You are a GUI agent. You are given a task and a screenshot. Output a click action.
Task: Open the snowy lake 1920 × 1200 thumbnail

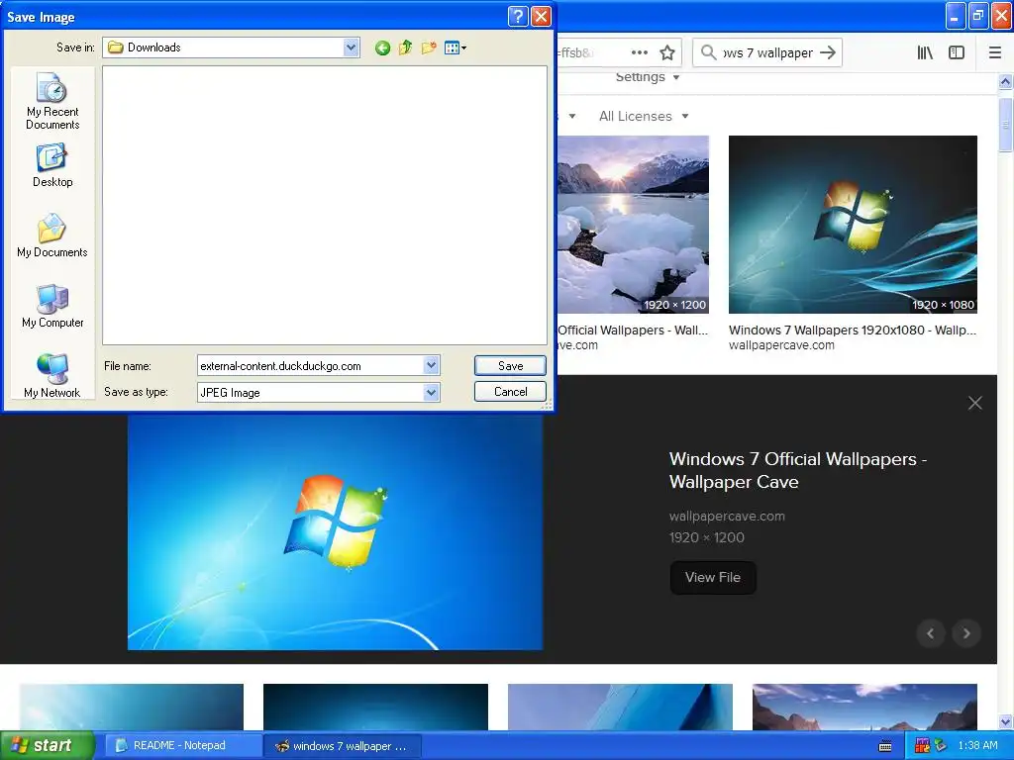tap(633, 225)
